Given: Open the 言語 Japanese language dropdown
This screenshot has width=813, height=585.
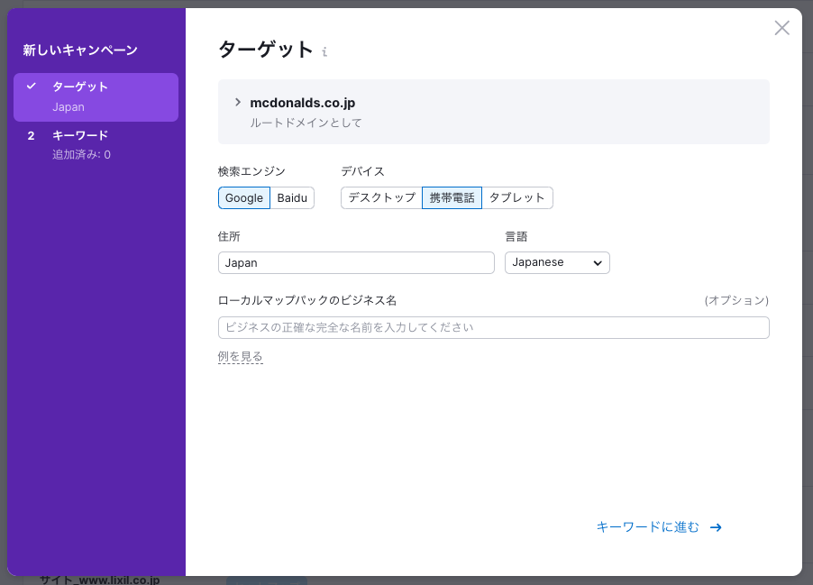Looking at the screenshot, I should [x=557, y=263].
